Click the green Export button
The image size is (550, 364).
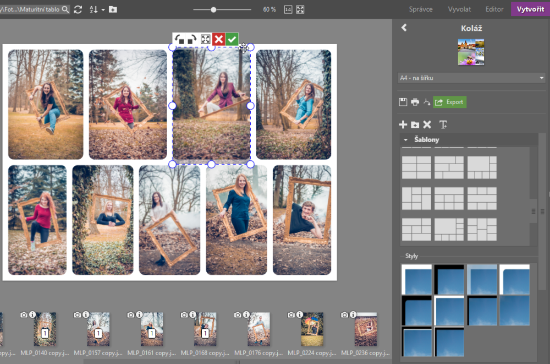click(449, 102)
